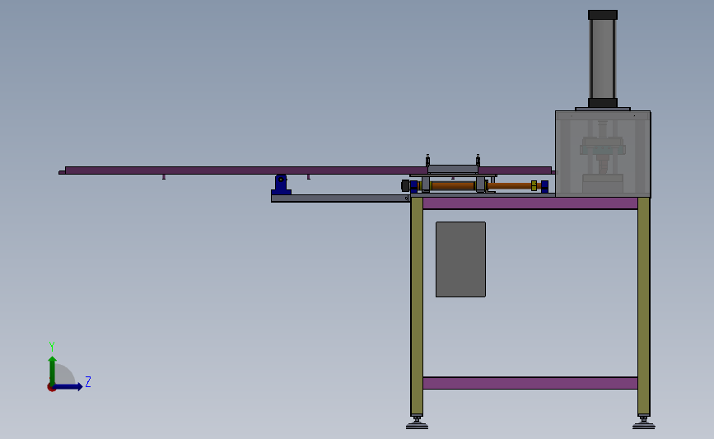
Task: Select the dark gray rectangular panel under the table
Action: (460, 259)
